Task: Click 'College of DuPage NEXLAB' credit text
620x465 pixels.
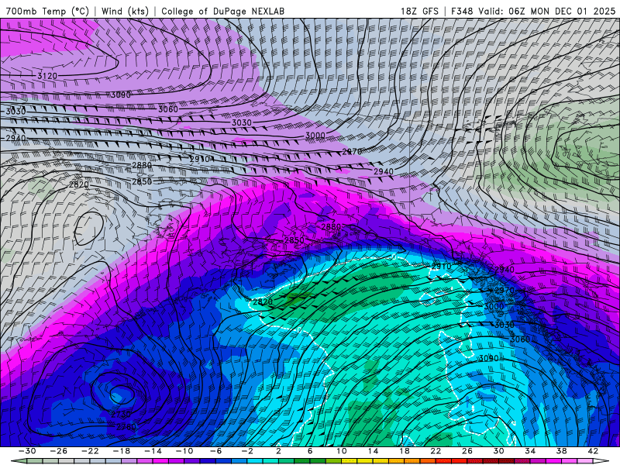Action: tap(222, 11)
